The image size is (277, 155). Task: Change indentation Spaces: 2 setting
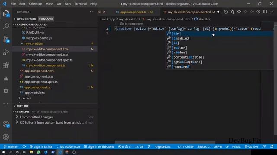tap(204, 146)
